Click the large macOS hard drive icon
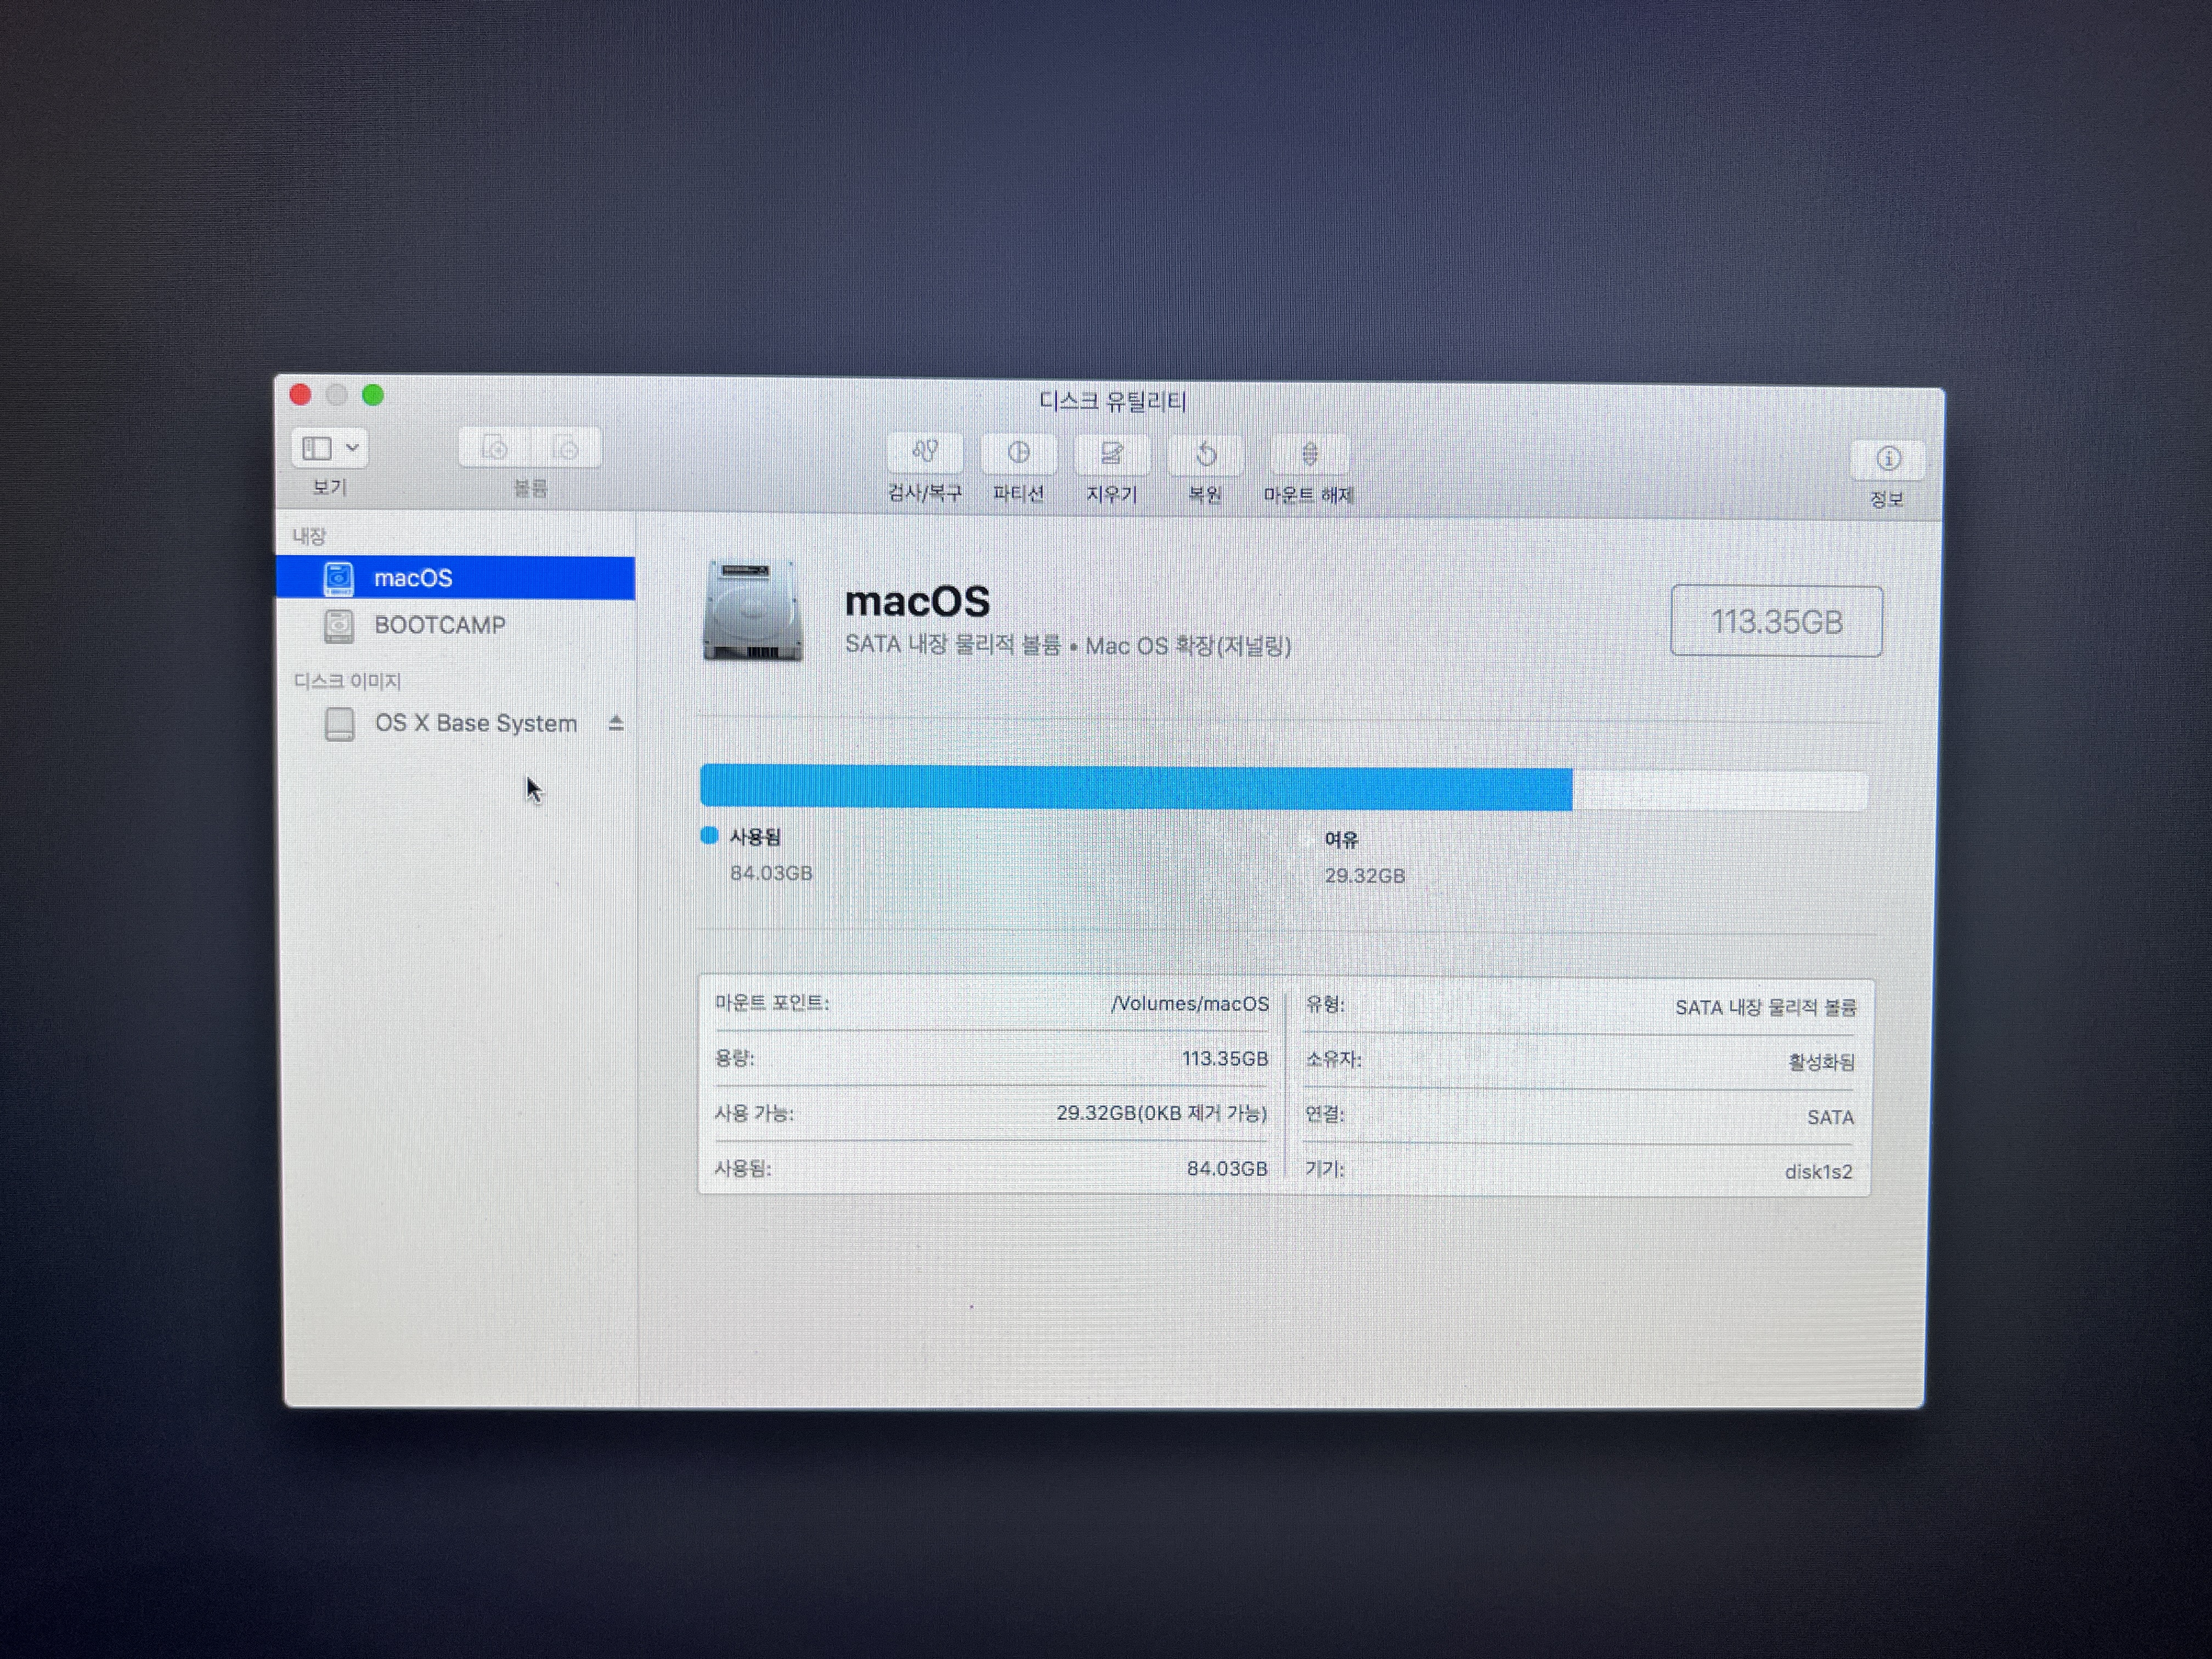2212x1659 pixels. [752, 611]
